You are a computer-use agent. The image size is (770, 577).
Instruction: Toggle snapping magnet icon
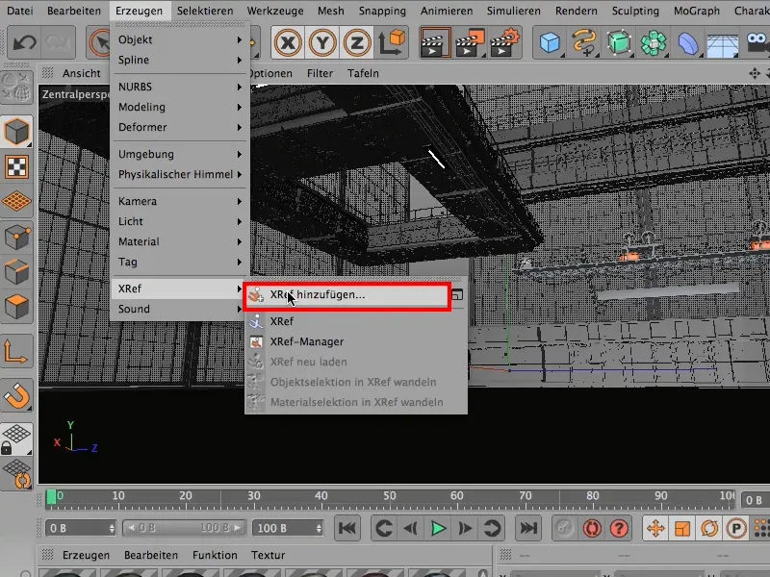point(16,395)
